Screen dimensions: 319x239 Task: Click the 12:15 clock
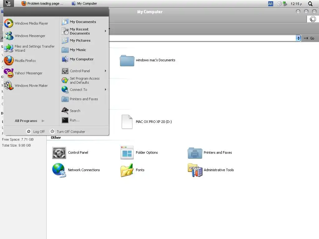tap(296, 4)
